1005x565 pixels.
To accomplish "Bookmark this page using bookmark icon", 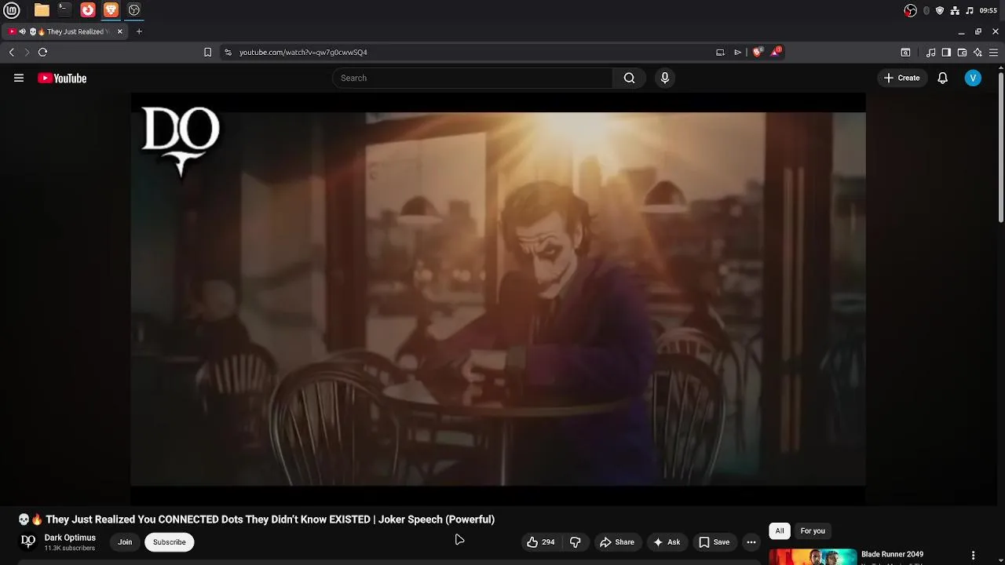I will coord(207,53).
